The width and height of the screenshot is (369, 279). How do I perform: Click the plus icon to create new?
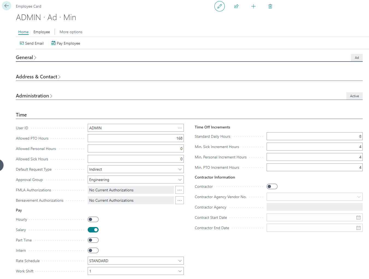tap(253, 6)
